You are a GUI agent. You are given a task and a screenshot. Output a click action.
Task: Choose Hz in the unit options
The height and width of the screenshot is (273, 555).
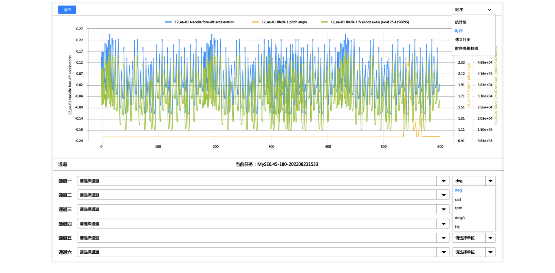[457, 227]
